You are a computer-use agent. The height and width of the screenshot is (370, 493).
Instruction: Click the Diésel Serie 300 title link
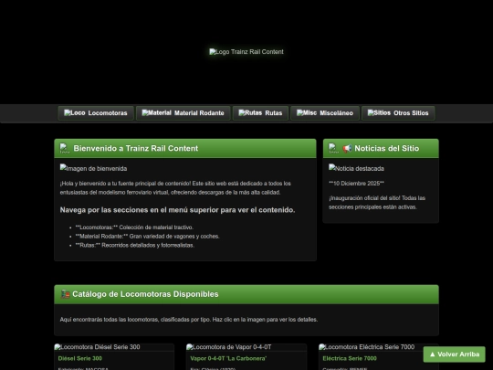coord(79,358)
